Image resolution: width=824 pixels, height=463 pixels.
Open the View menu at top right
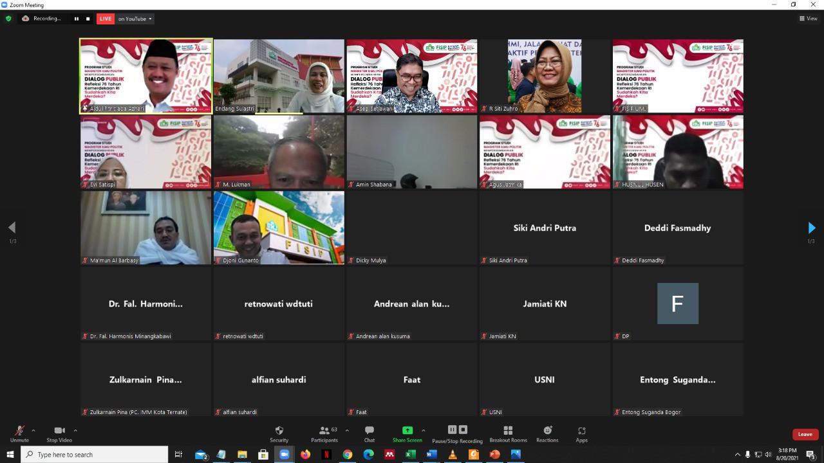point(809,18)
